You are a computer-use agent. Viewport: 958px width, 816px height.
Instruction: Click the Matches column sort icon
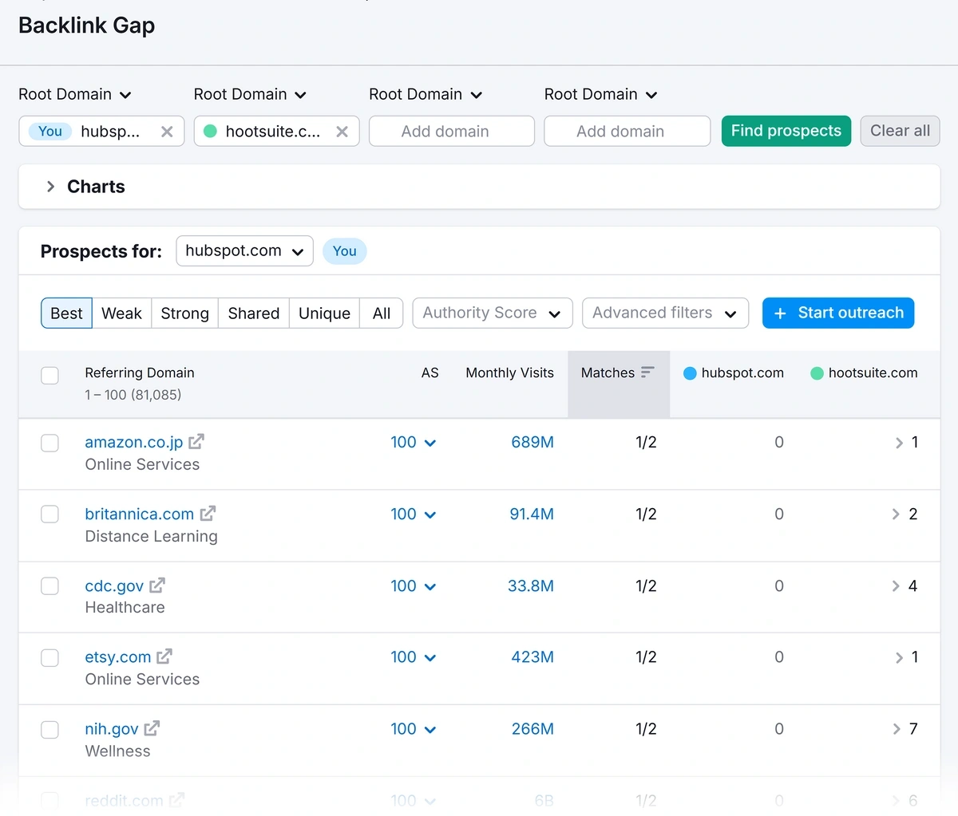648,372
